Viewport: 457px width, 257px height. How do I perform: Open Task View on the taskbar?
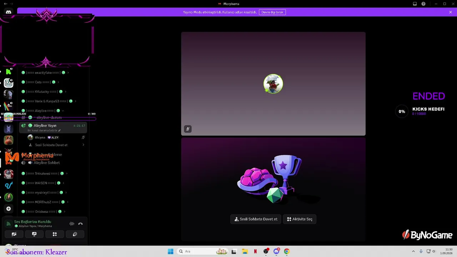coord(234,251)
